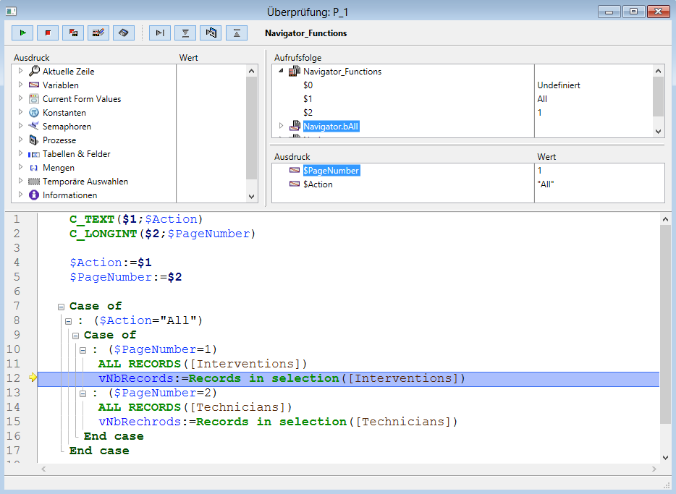Click the code editor vertical scrollbar down arrow
676x494 pixels.
tap(666, 457)
